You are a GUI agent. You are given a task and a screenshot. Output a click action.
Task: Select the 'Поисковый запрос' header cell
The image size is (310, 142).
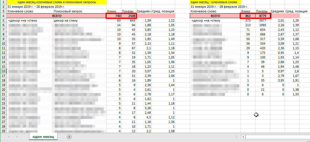(x=80, y=11)
